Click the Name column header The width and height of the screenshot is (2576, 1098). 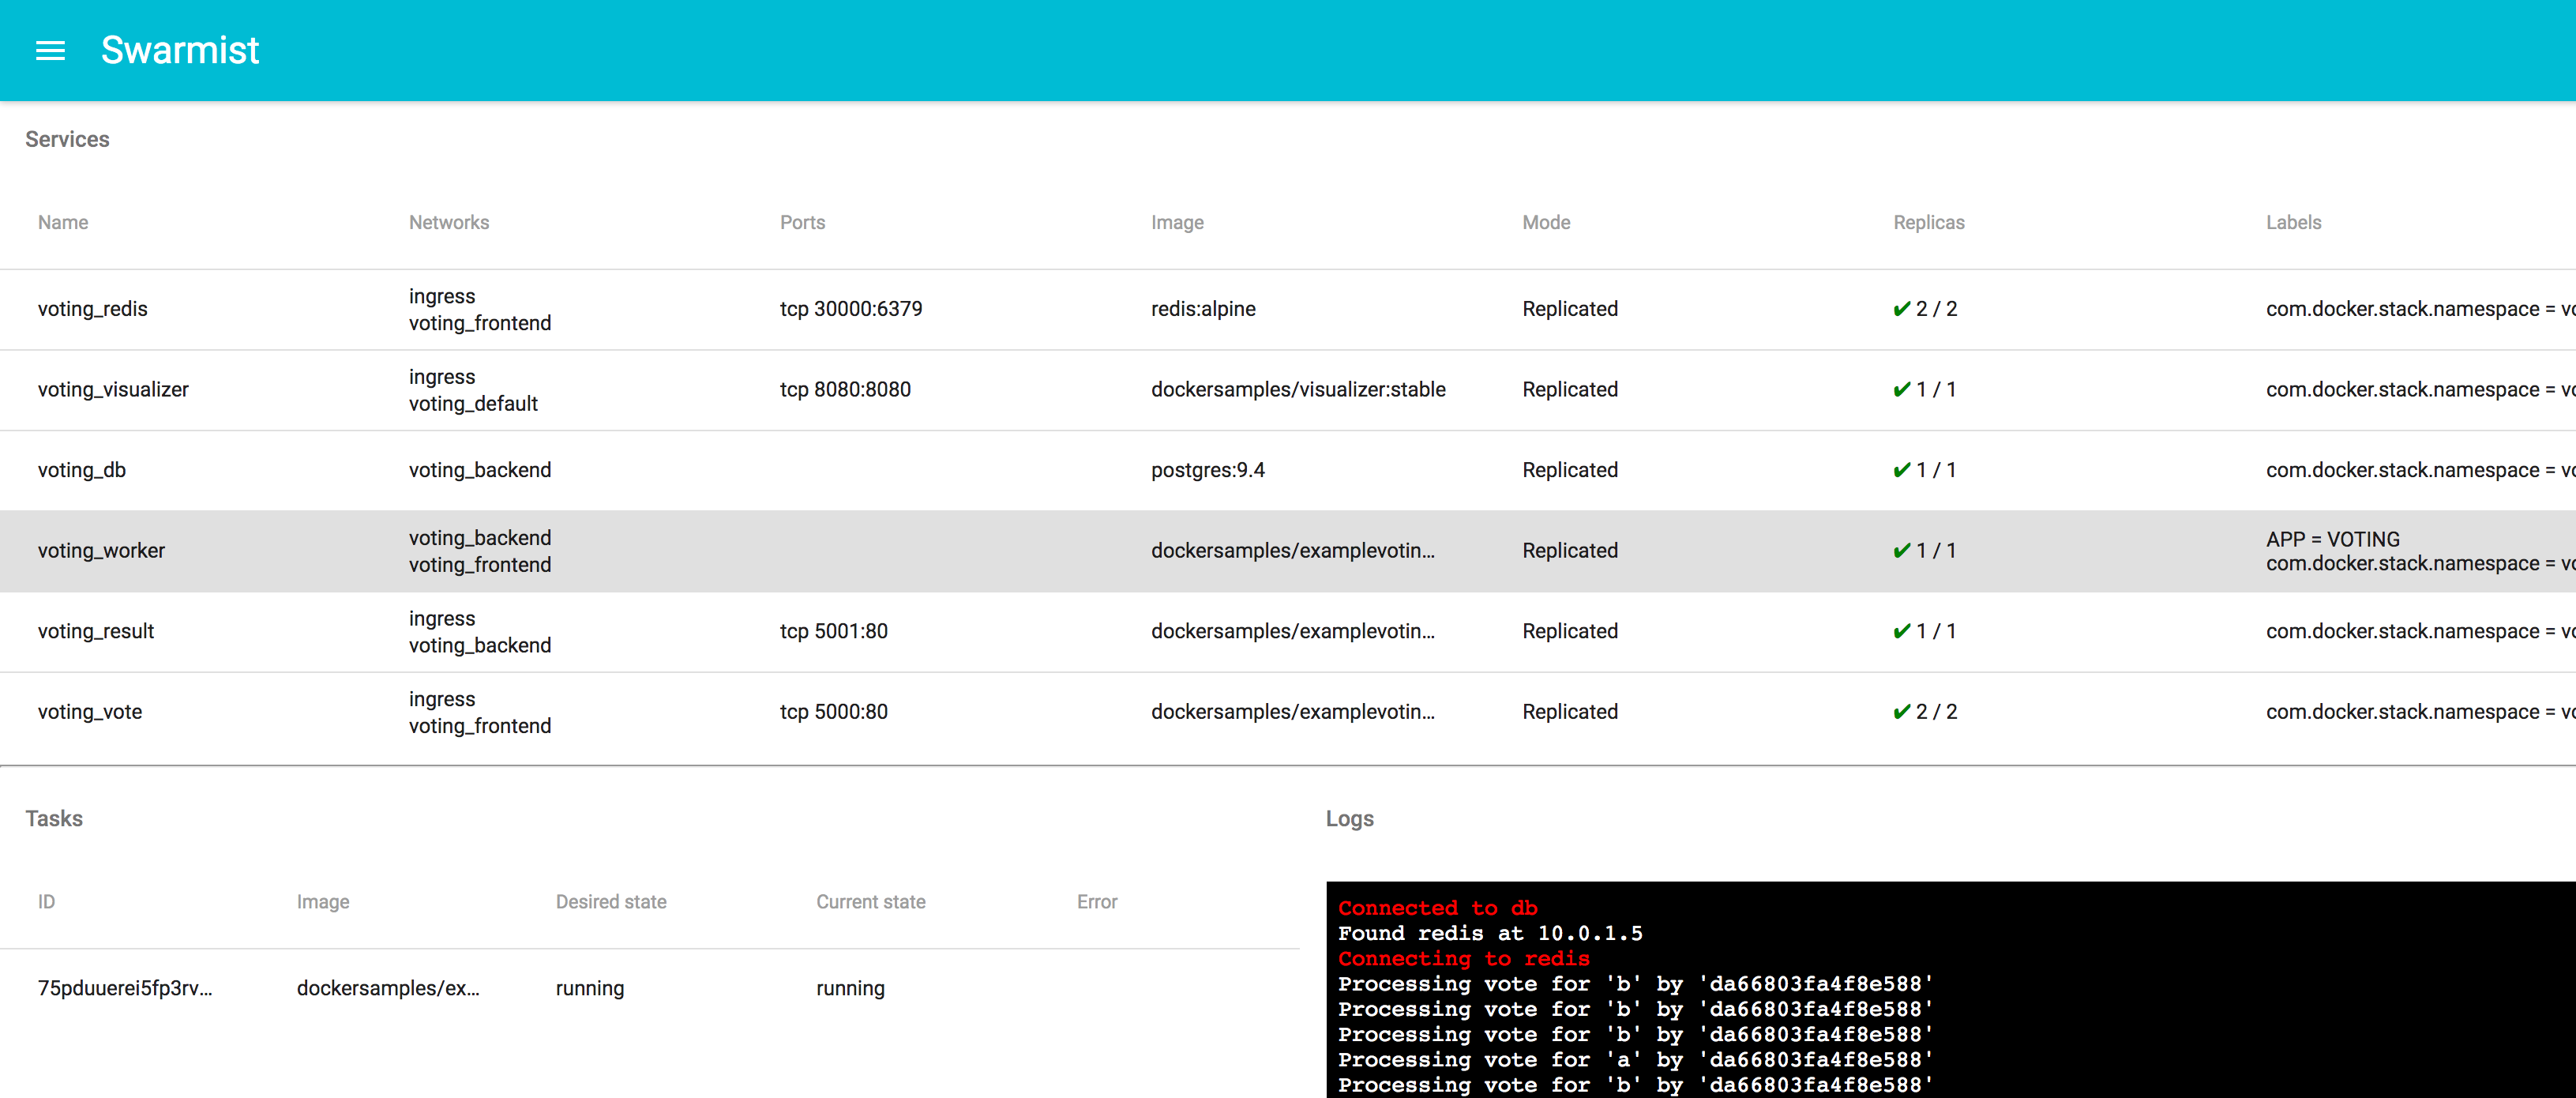[63, 222]
